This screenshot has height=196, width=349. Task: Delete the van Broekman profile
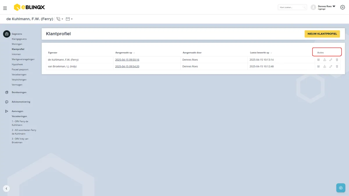tap(337, 66)
